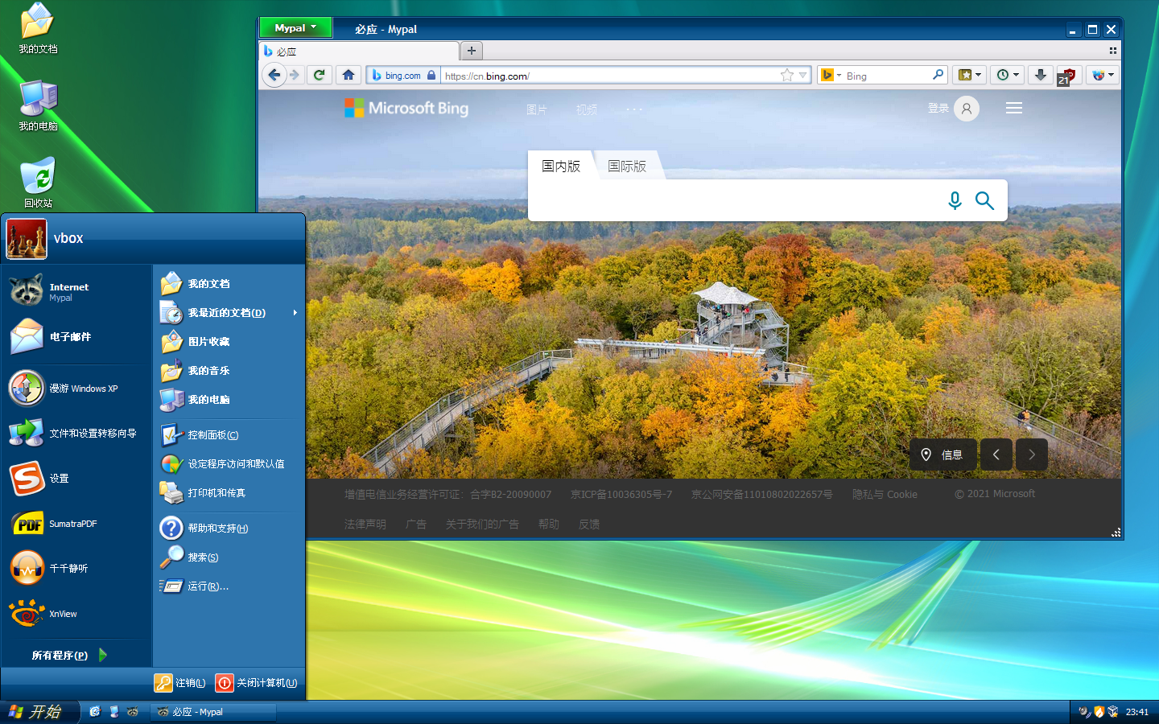Viewport: 1159px width, 724px height.
Task: Open the 隐私与 Cookie footer link
Action: (885, 494)
